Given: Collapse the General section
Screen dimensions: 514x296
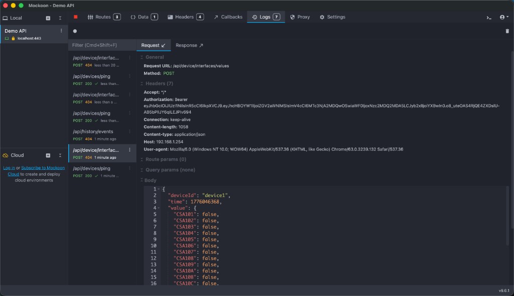Looking at the screenshot, I should click(153, 57).
